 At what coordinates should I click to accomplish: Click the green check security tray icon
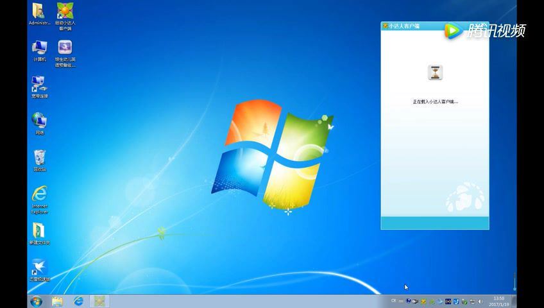click(x=464, y=302)
